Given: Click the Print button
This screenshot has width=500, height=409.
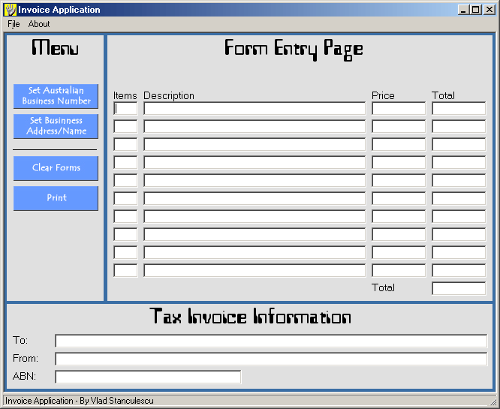Looking at the screenshot, I should pyautogui.click(x=56, y=198).
